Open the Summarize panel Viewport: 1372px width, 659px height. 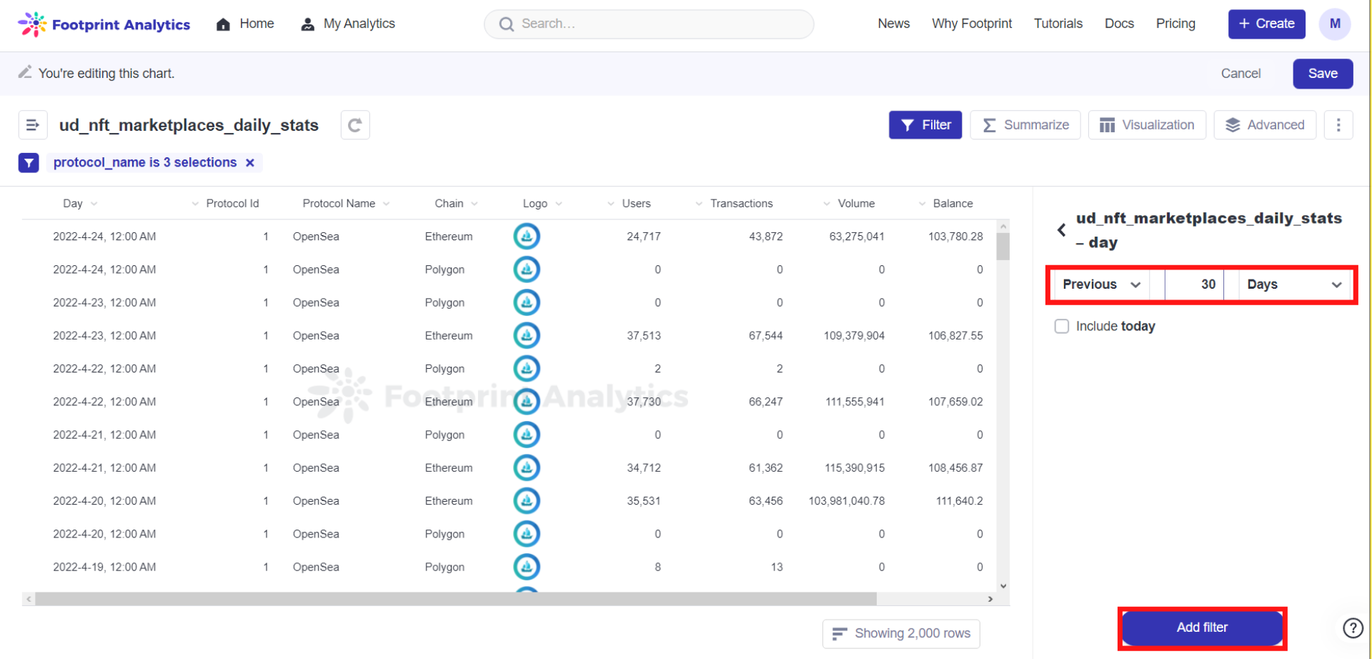tap(1025, 125)
